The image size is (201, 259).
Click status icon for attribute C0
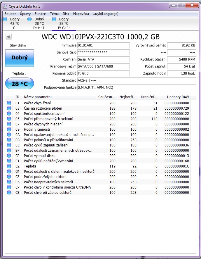click(9, 156)
